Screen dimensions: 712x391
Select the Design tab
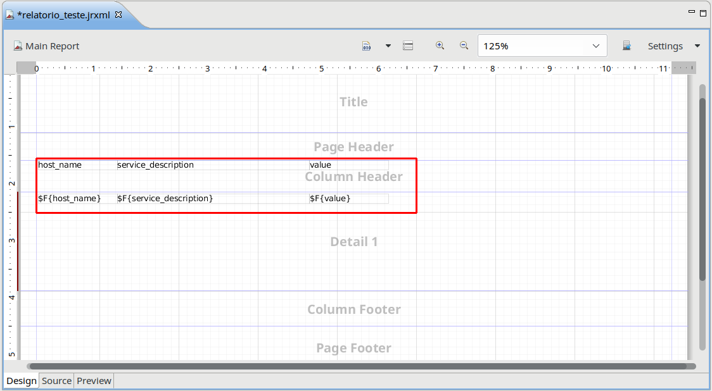(22, 381)
